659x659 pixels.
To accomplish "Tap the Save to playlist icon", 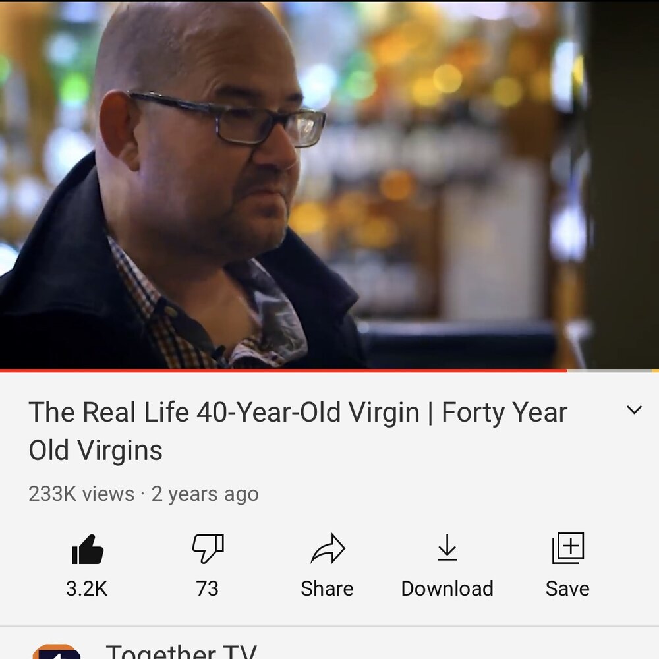I will (x=568, y=548).
